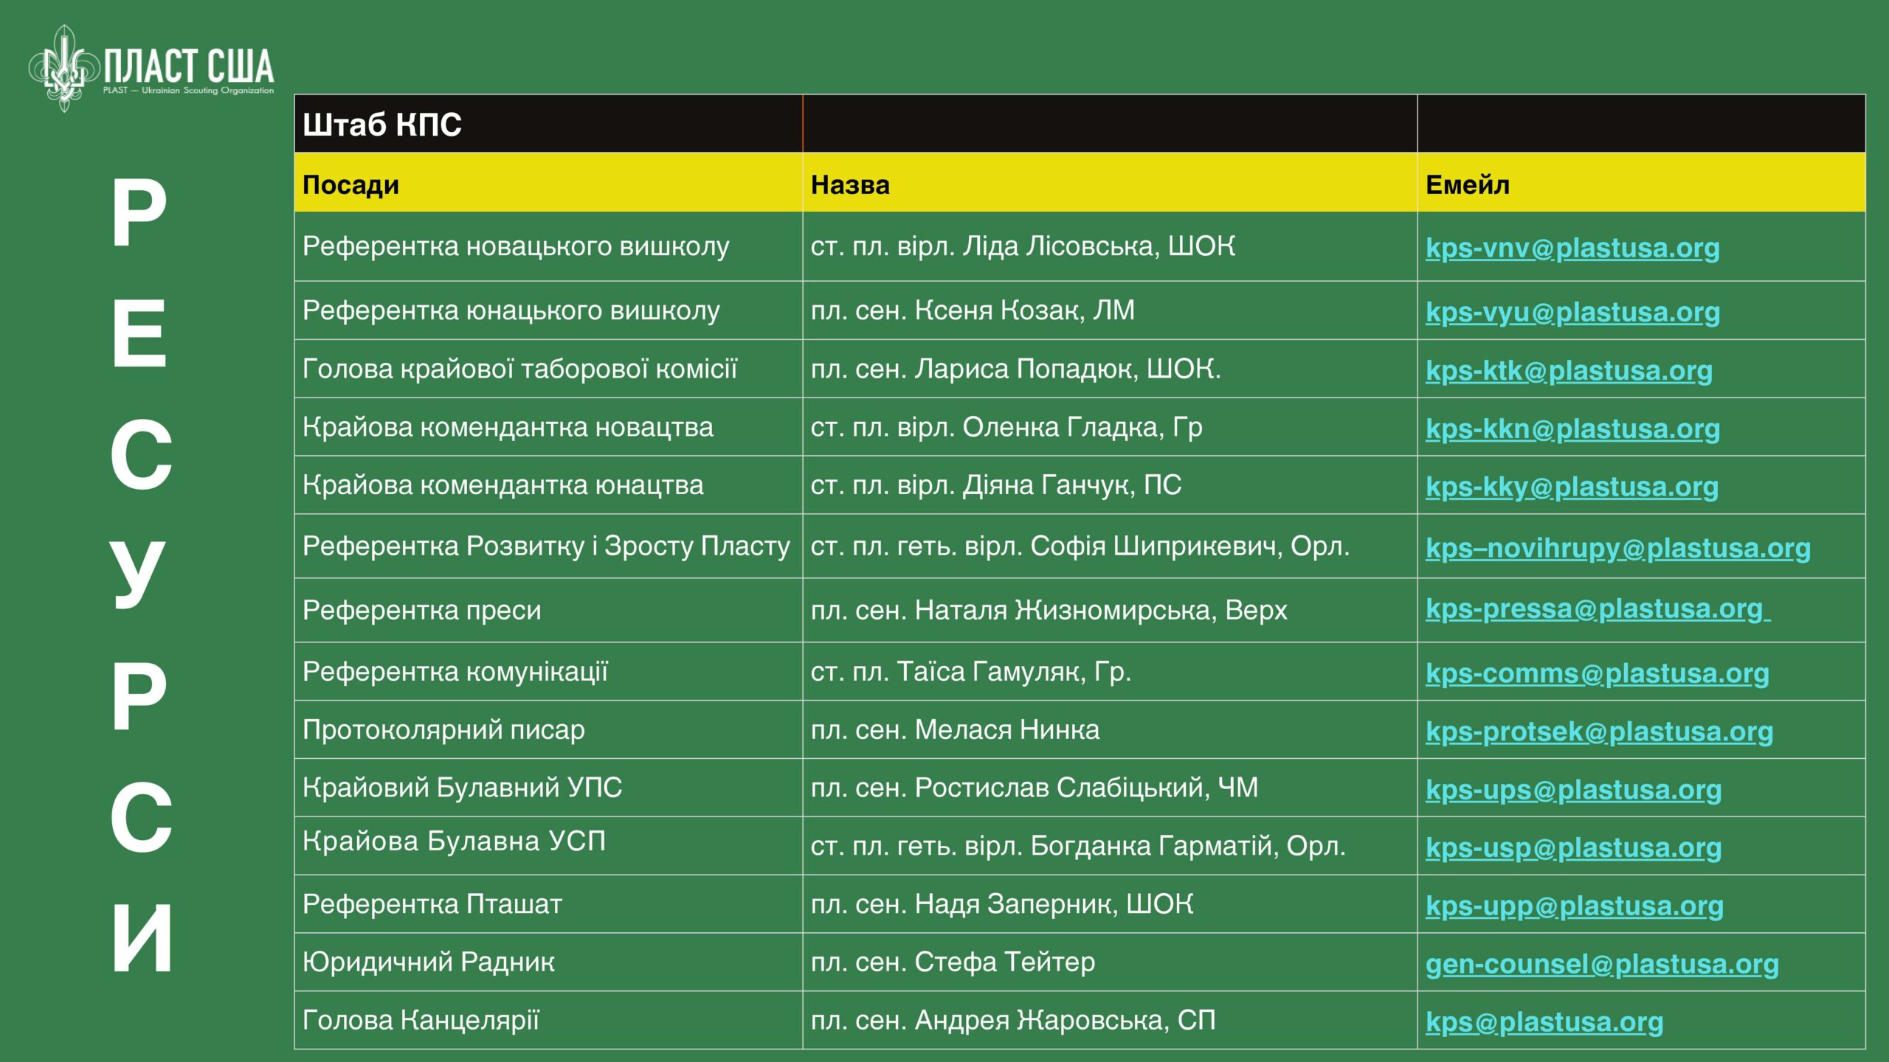Viewport: 1889px width, 1062px height.
Task: Click the Емейл column header
Action: (x=1467, y=184)
